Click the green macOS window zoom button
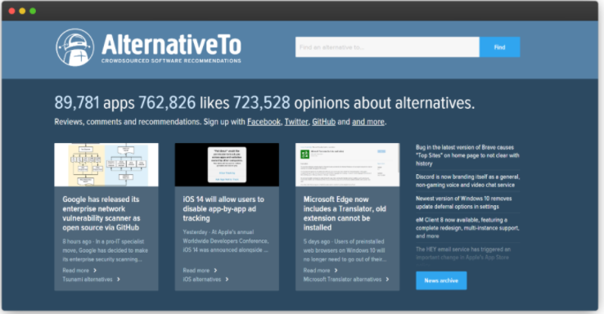Screen dimensions: 604x314 click(x=33, y=11)
